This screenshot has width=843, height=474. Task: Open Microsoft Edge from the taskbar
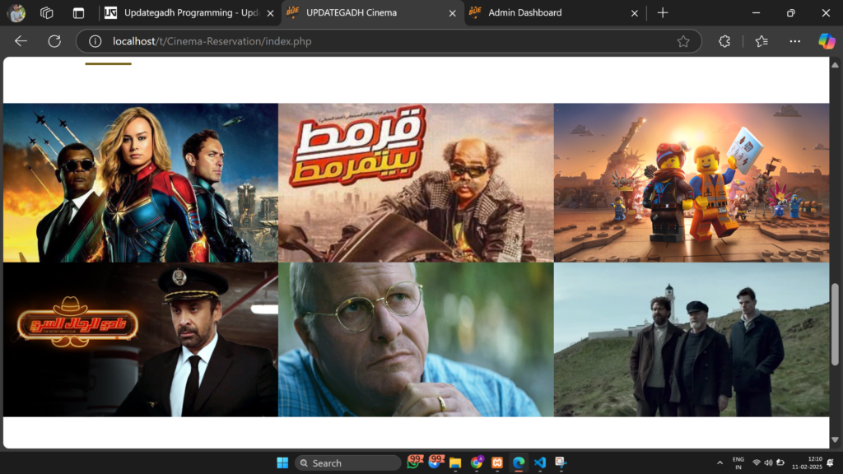pos(519,462)
